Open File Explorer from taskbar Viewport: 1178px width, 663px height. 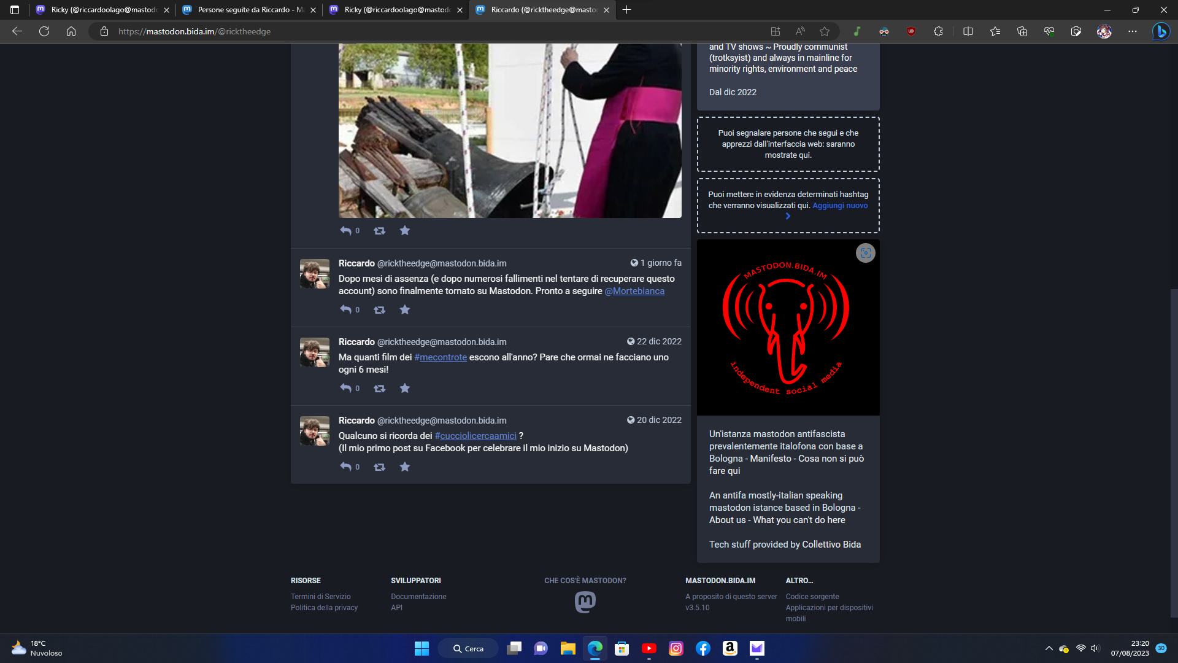point(568,648)
